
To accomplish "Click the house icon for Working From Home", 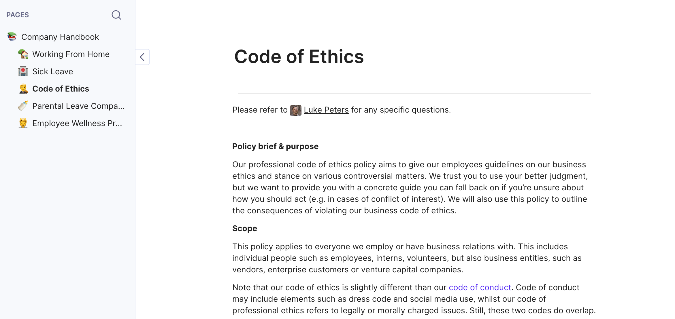I will click(x=23, y=54).
